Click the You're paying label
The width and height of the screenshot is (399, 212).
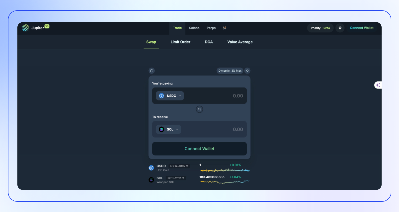[x=162, y=83]
